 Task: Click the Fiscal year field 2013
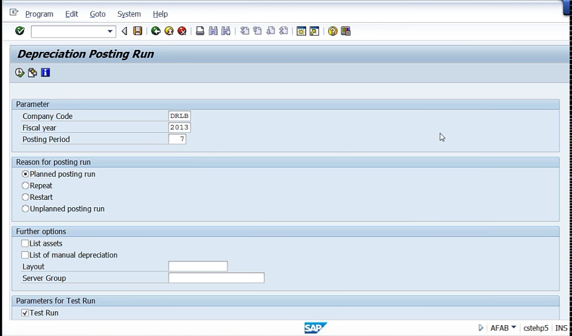180,127
